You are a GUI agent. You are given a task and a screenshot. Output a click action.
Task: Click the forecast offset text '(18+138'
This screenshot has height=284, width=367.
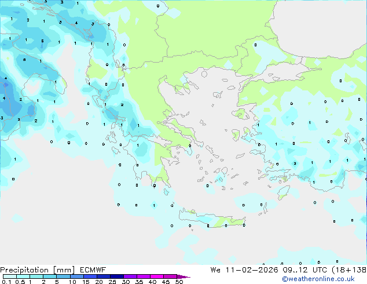click(349, 270)
